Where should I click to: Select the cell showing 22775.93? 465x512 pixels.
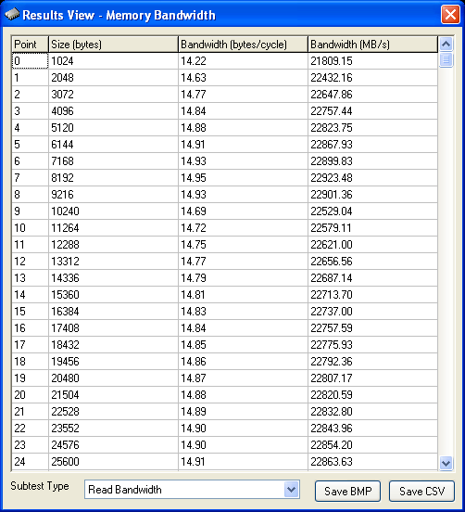tap(372, 345)
